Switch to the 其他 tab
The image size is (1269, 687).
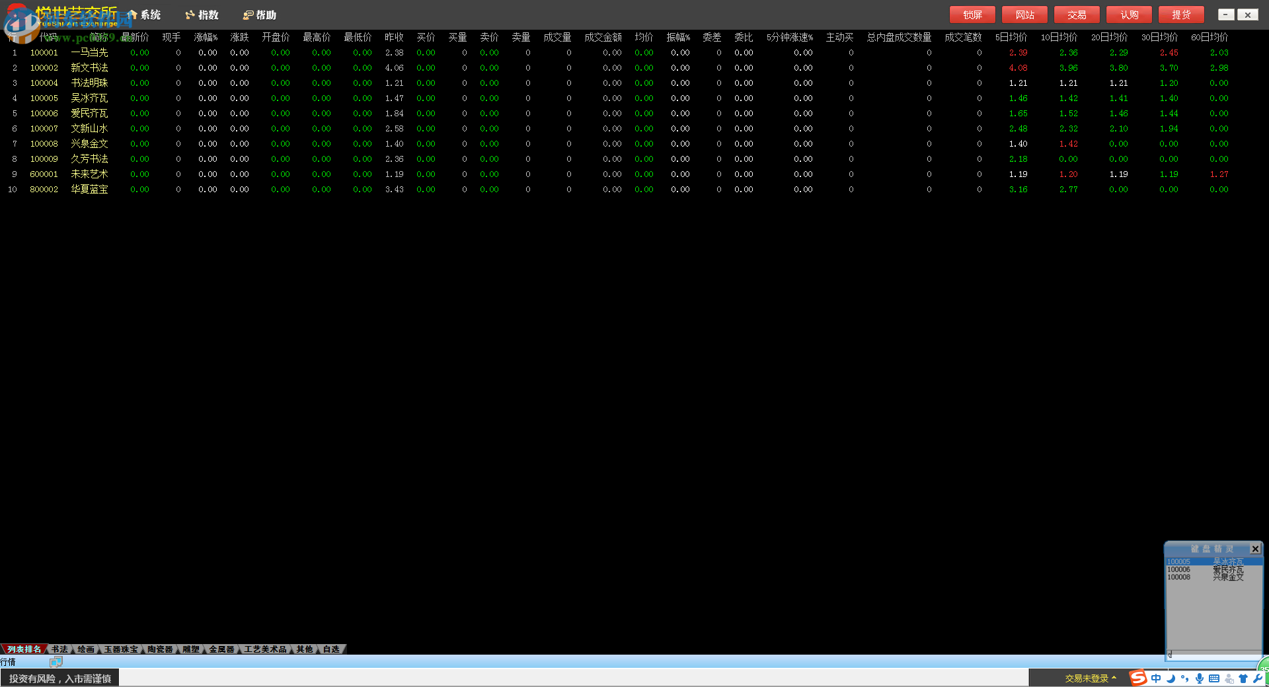click(x=305, y=649)
